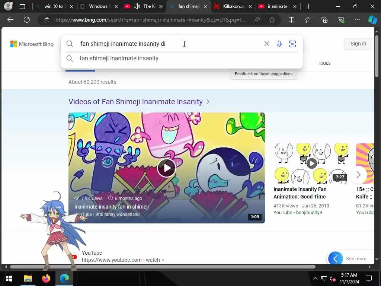Click the Konata shimeji desktop mascot

54,231
